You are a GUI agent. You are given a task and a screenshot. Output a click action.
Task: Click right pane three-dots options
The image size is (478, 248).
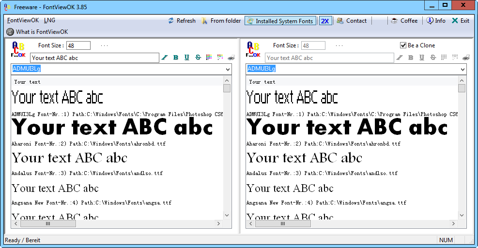[339, 45]
